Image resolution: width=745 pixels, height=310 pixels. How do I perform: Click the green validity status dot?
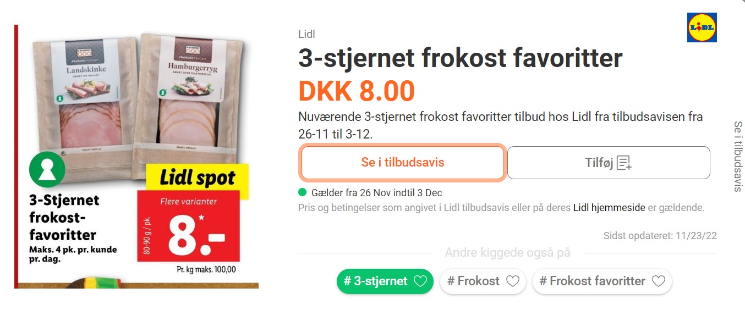coord(302,192)
